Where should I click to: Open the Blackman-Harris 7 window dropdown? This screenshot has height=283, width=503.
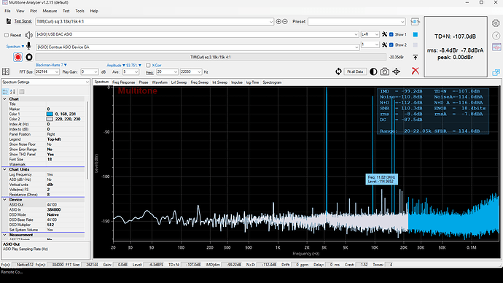tap(51, 65)
